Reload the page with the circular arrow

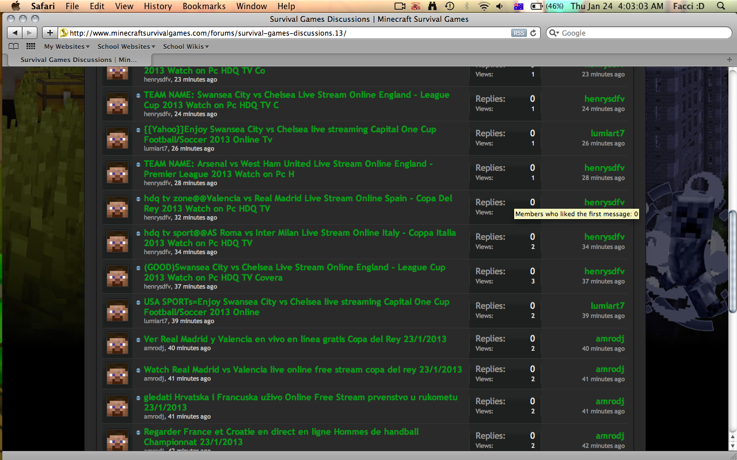(x=533, y=33)
